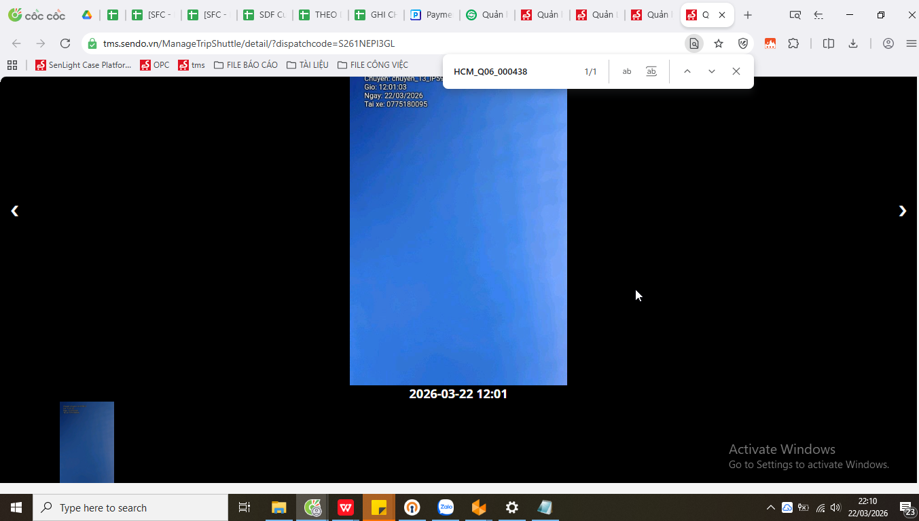Open Windows Settings from the taskbar
Viewport: 919px width, 521px height.
click(x=512, y=507)
